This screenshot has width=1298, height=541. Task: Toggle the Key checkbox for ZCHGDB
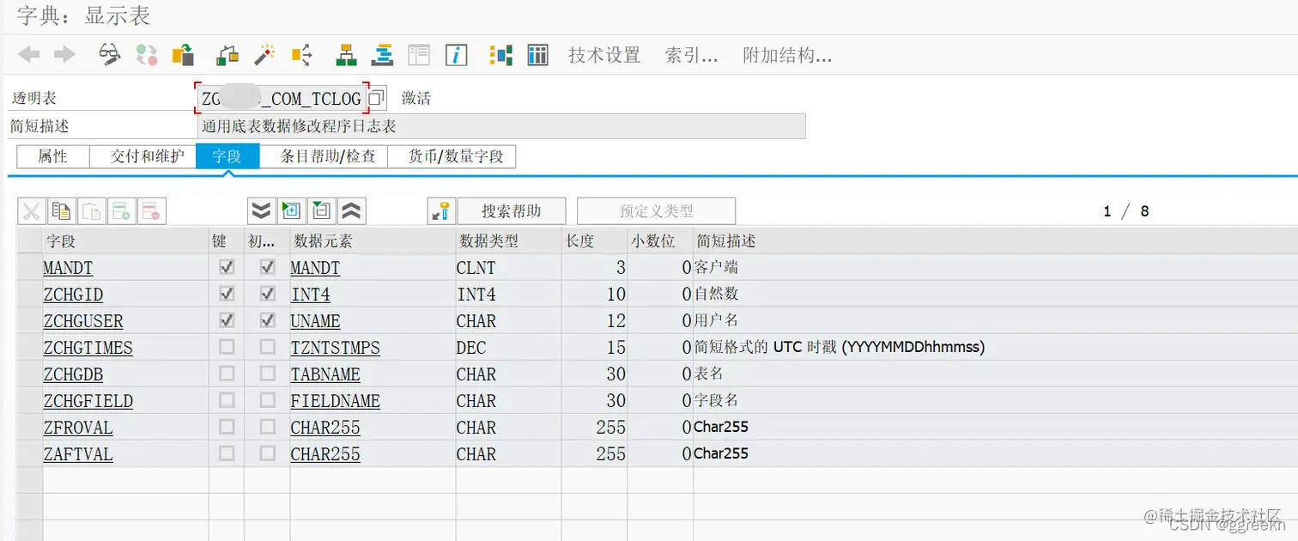227,374
